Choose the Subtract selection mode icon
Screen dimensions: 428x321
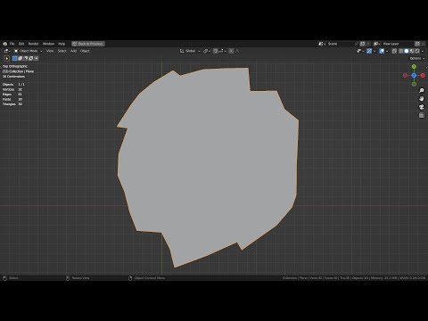coord(26,59)
